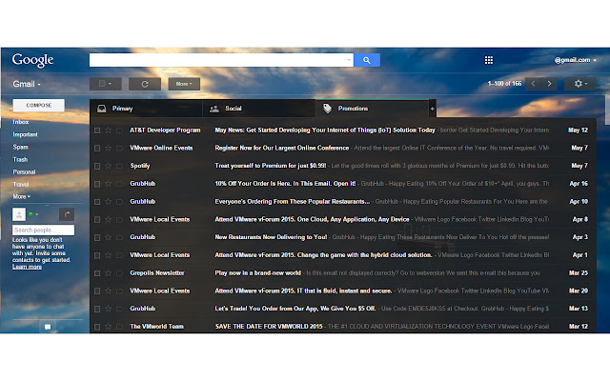The image size is (610, 381).
Task: Select the AT&T Developer Program email checkbox
Action: [97, 130]
